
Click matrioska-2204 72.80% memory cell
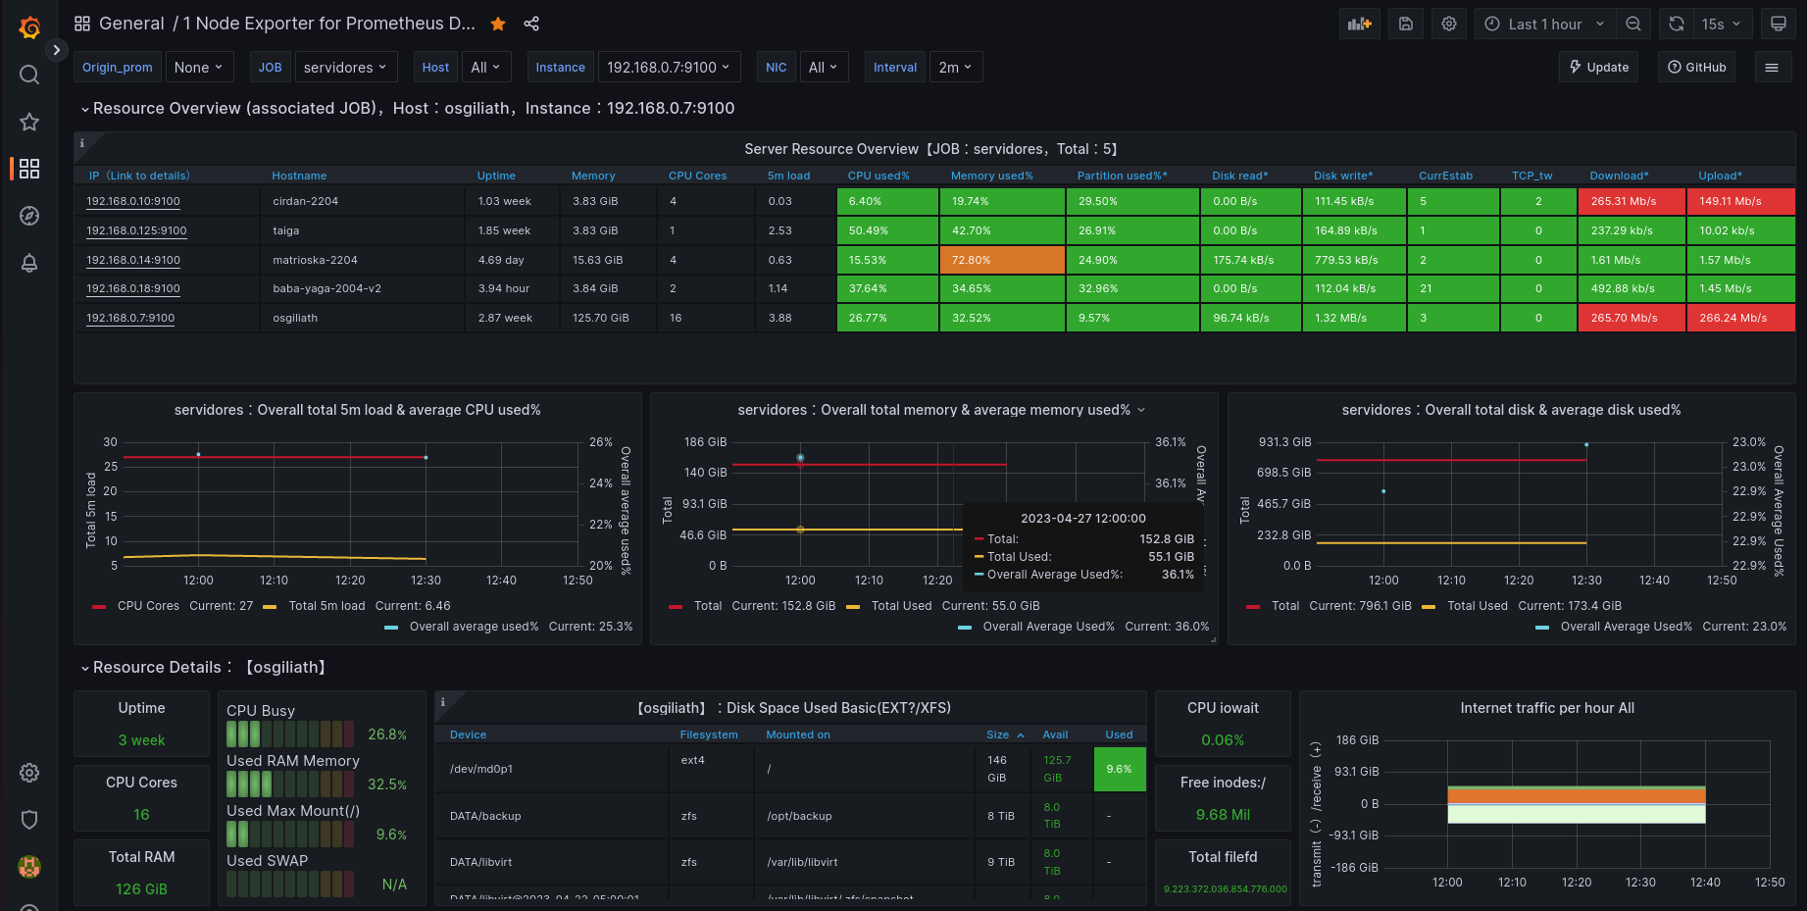[1002, 260]
